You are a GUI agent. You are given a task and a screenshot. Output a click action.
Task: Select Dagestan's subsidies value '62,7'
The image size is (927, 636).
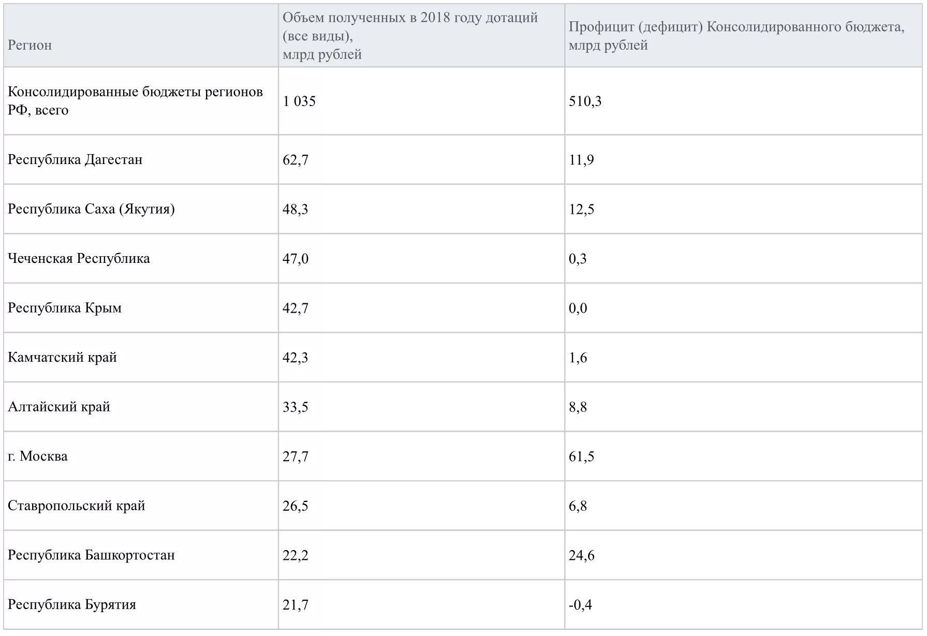pos(296,159)
